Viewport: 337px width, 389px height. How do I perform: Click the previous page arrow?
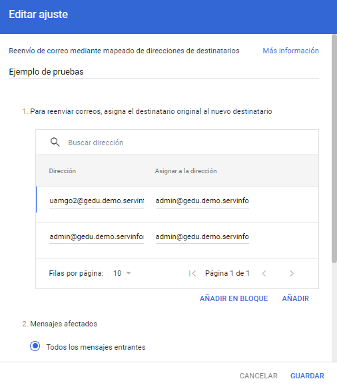pyautogui.click(x=264, y=273)
